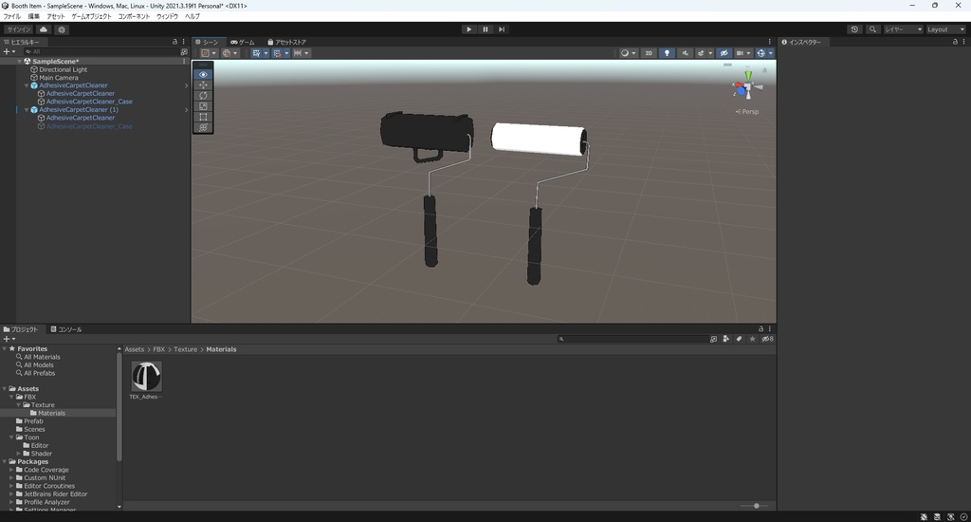Open prefab arrow for AdhesiveCarpetCleaner (1)

(x=187, y=110)
